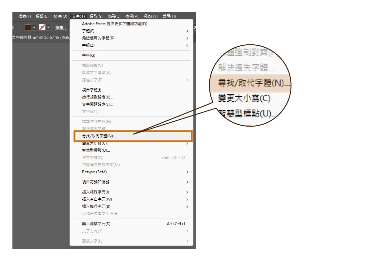Viewport: 392px width, 261px height.
Task: Expand 最近使用的字體(R) submenu
Action: point(132,38)
